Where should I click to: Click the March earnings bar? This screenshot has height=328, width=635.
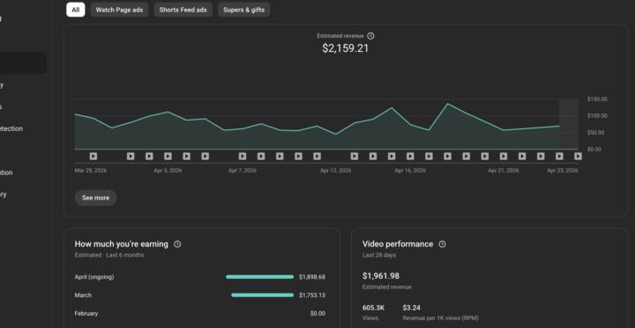click(263, 295)
